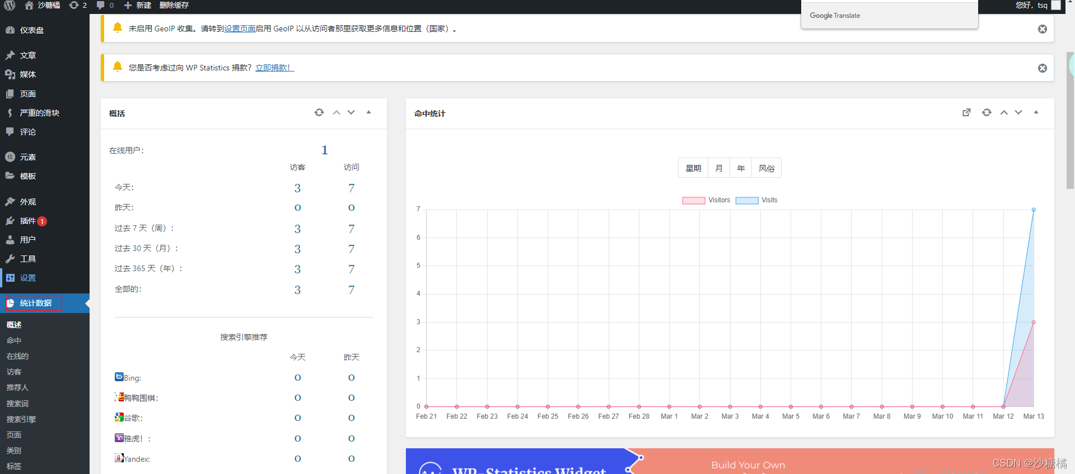1075x474 pixels.
Task: Click 删除缓存 in the admin bar
Action: click(174, 5)
